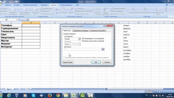The height and width of the screenshot is (98, 174).
Task: Expand the Структура group dialog launcher
Action: click(167, 16)
